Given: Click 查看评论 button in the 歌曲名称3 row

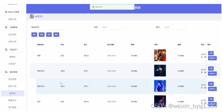Looking at the screenshot, I should (212, 89).
